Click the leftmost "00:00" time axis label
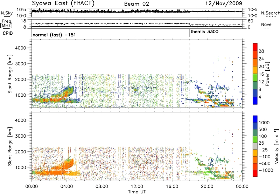The width and height of the screenshot is (280, 194). point(31,187)
